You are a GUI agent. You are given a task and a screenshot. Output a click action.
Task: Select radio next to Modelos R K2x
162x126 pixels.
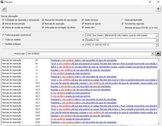83,40
